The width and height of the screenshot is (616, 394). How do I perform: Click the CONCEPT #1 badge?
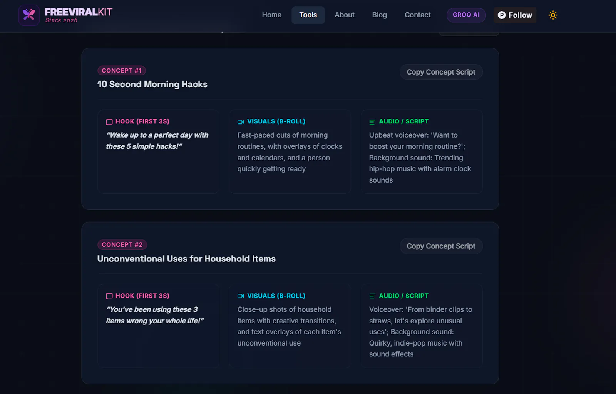[x=122, y=70]
